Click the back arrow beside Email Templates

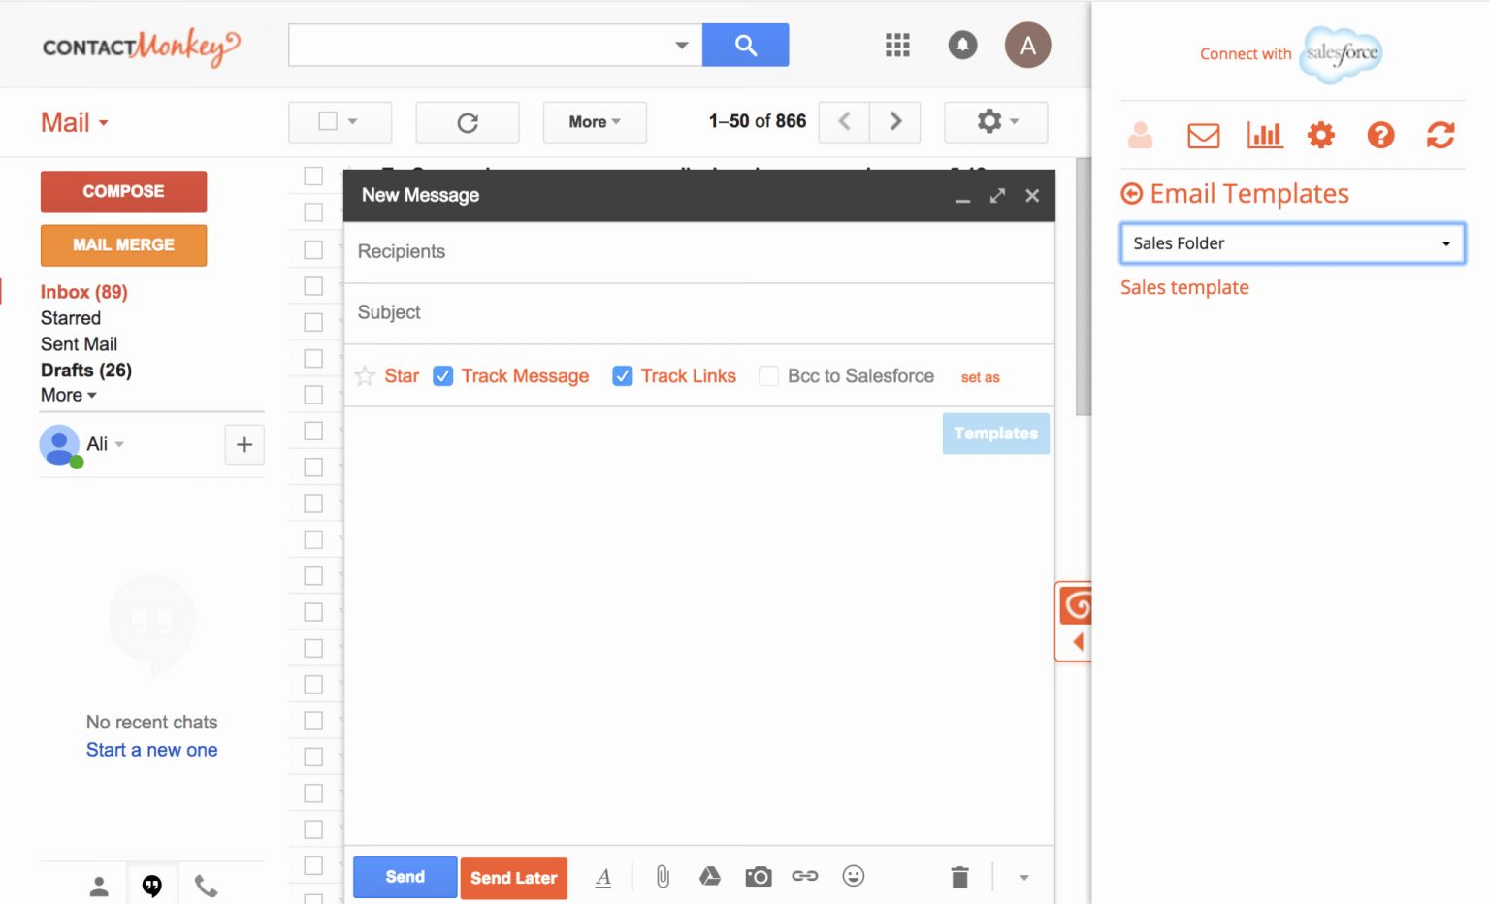pos(1131,194)
